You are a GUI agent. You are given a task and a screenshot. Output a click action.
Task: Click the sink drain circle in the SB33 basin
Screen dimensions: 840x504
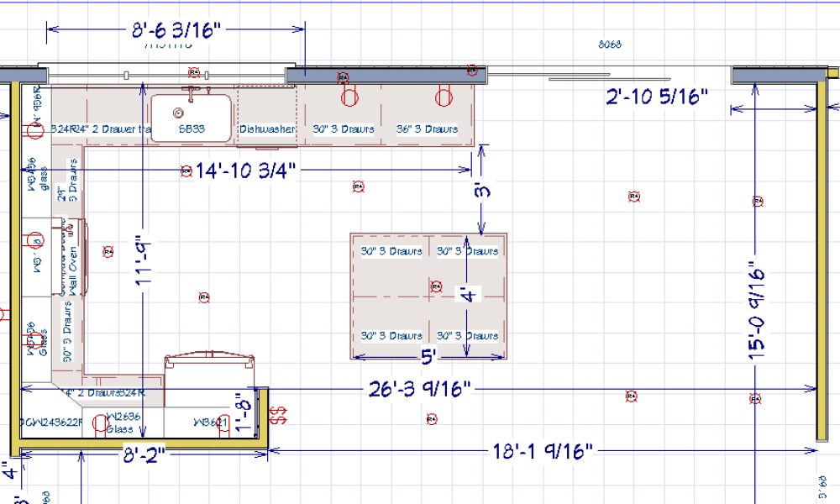(177, 111)
